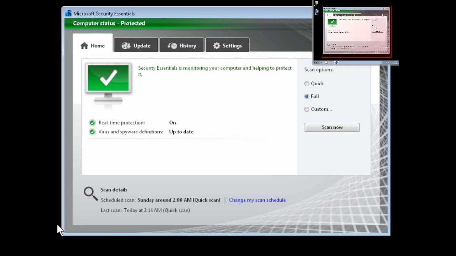
Task: Click the Security Essentials monitoring status message
Action: point(214,68)
